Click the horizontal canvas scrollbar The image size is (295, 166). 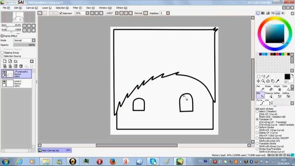click(x=136, y=145)
